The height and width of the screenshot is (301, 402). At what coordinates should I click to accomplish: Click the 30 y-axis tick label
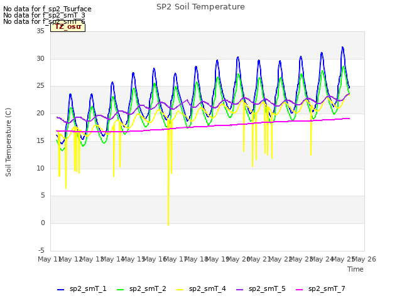(x=40, y=58)
